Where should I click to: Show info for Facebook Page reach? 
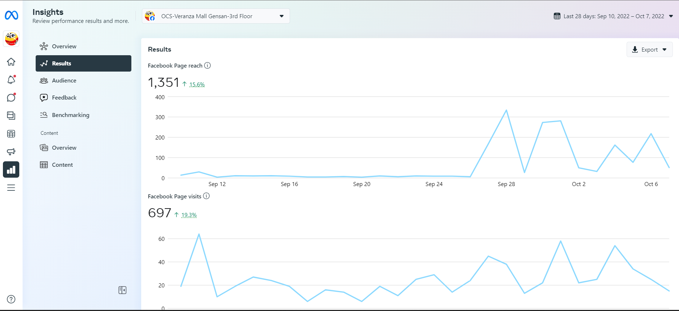(x=207, y=65)
